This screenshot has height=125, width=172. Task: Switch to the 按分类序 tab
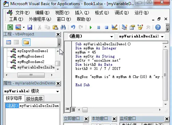[x=34, y=99]
